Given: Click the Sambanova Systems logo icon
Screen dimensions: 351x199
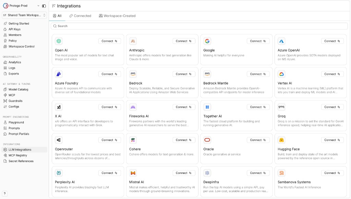Looking at the screenshot, I should pos(281,173).
